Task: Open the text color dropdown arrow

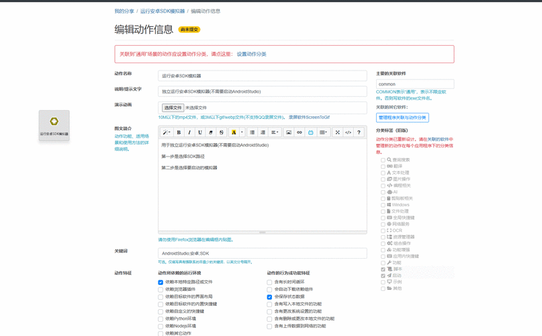Action: 242,132
